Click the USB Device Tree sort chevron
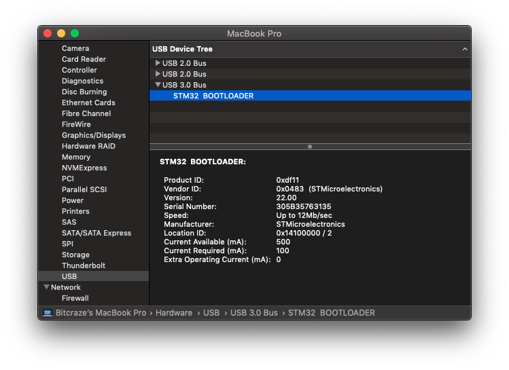Screen dimensions: 509x370 (465, 49)
